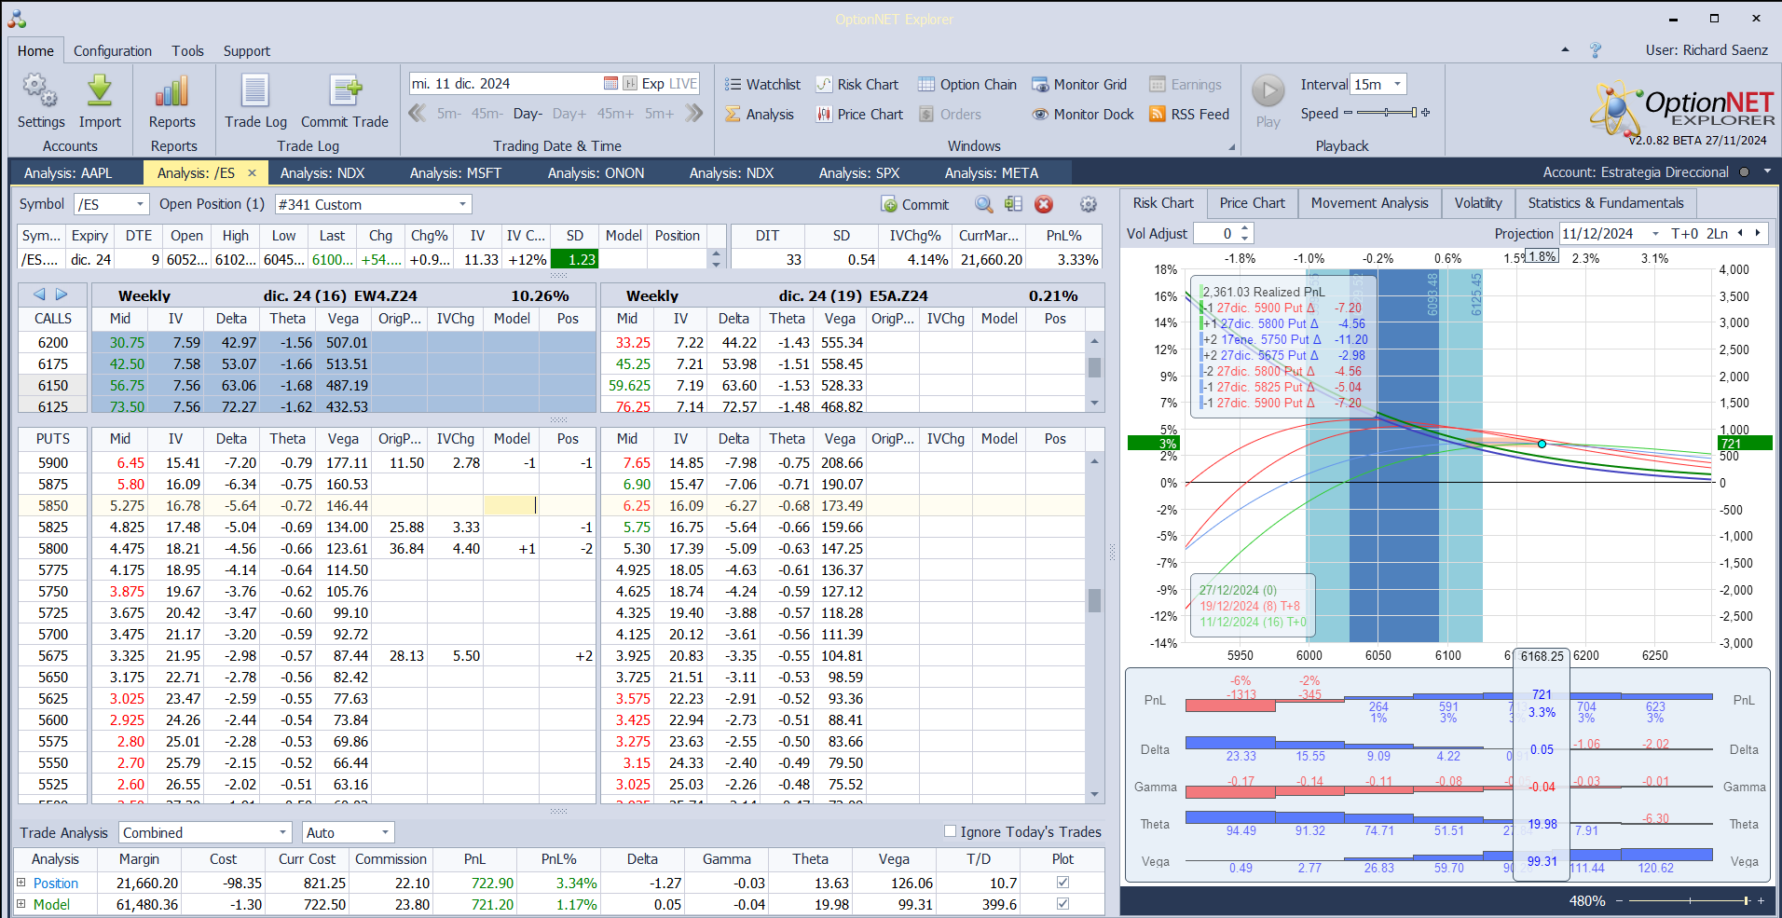
Task: Uncheck Plot for the Model row
Action: pos(1062,904)
